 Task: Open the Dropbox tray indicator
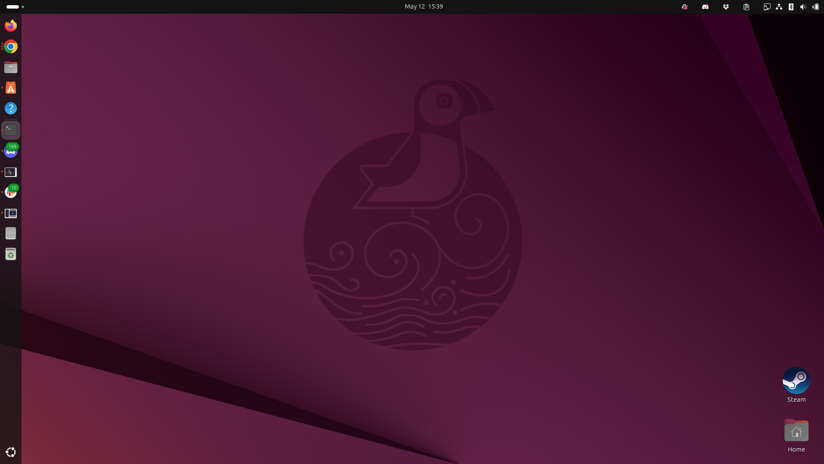click(726, 7)
